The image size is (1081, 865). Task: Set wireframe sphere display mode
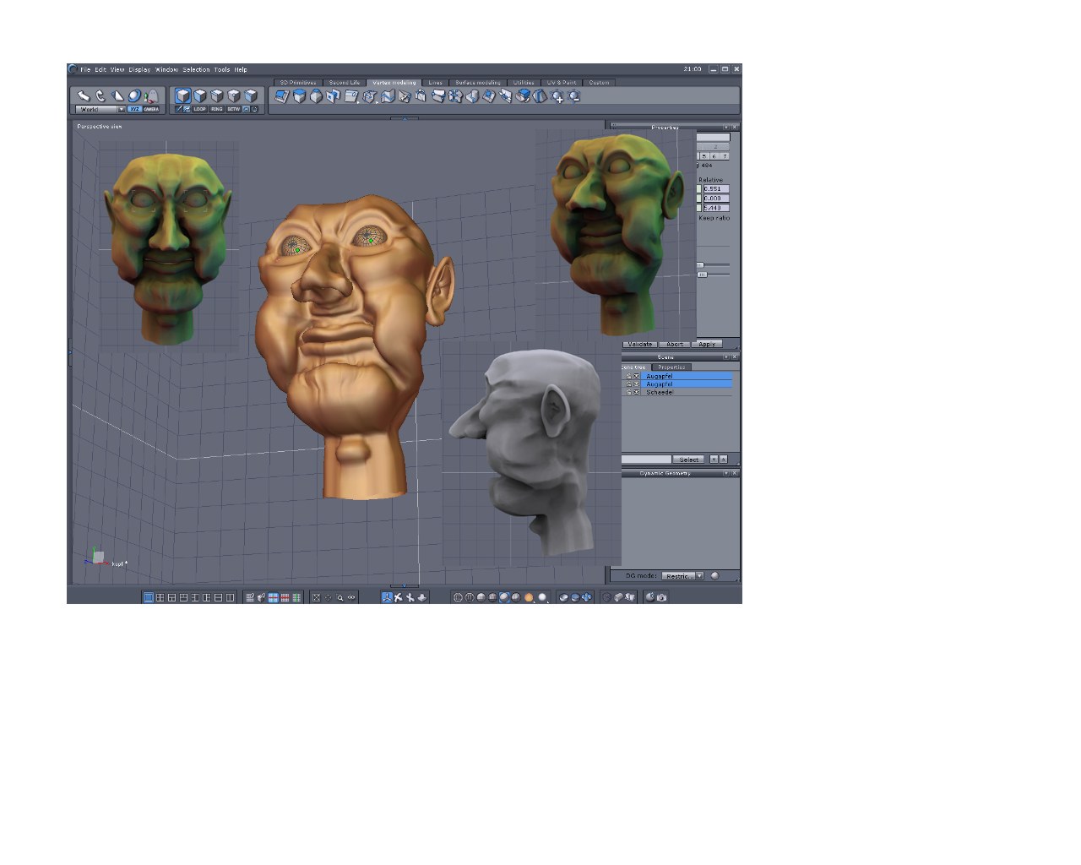[457, 597]
